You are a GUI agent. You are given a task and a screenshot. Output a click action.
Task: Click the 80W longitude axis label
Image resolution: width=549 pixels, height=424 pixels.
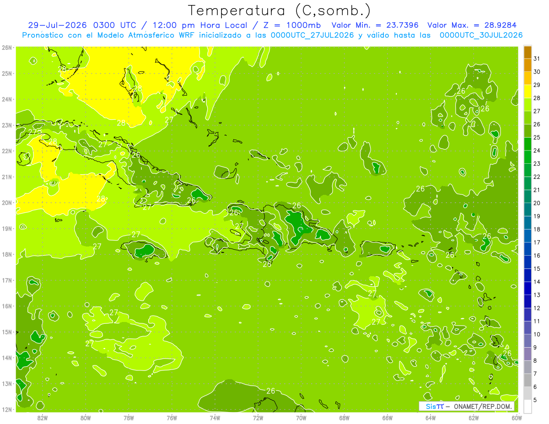[86, 418]
